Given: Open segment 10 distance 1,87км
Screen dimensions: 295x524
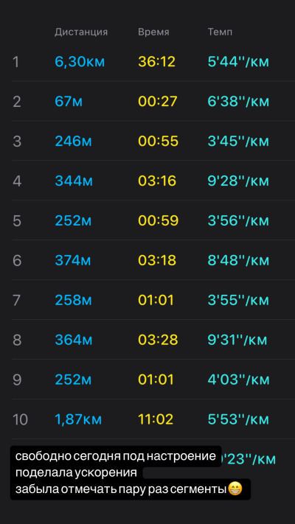Looking at the screenshot, I should click(x=78, y=420).
